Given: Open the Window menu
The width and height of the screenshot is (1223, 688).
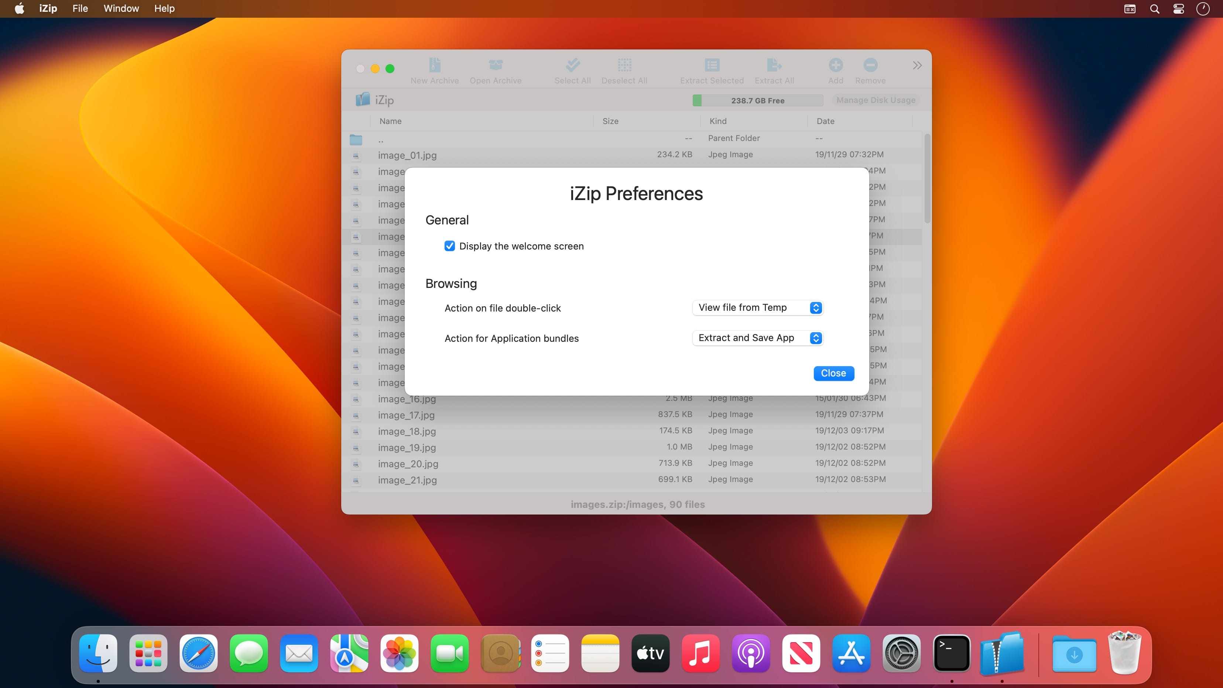Looking at the screenshot, I should (x=121, y=8).
